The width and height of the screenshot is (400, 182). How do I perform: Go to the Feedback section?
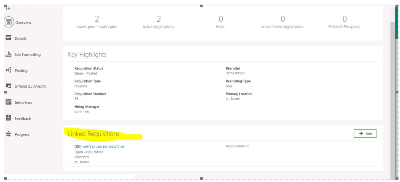pos(23,119)
